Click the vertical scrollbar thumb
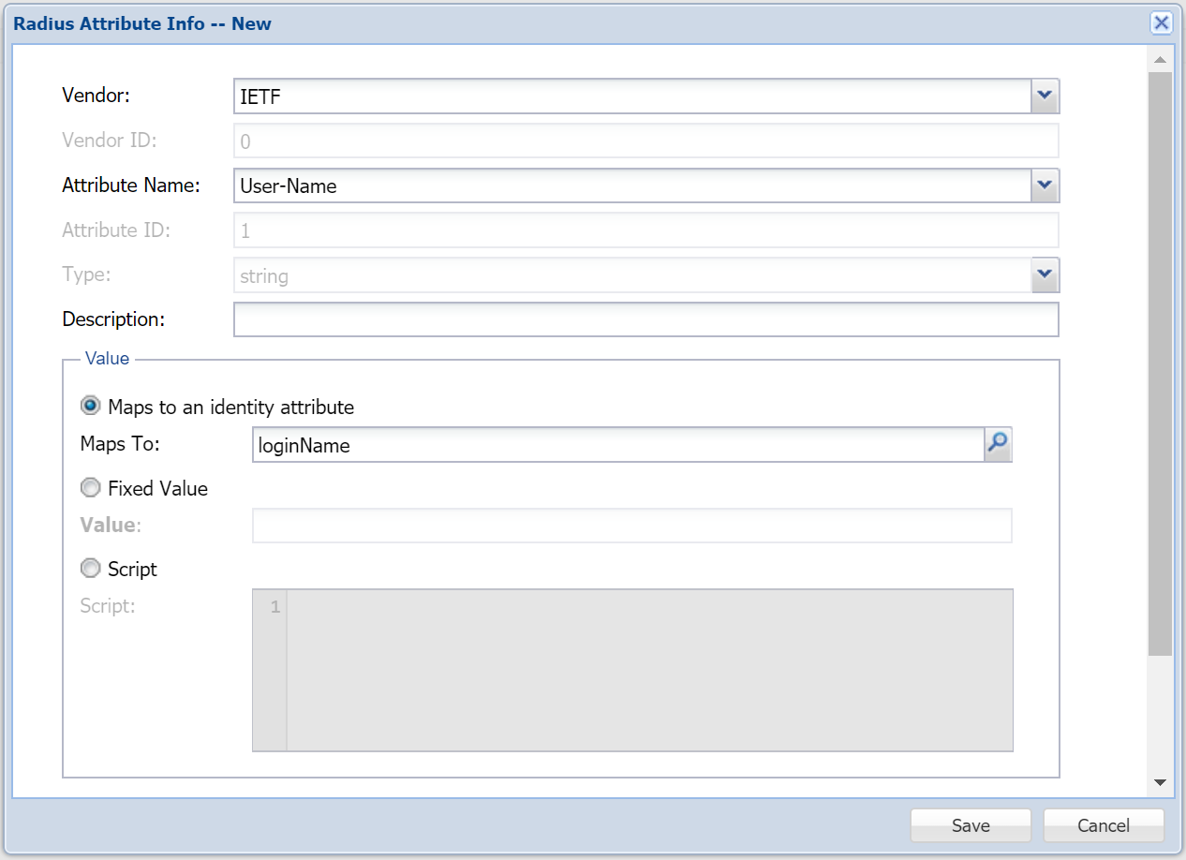Image resolution: width=1186 pixels, height=860 pixels. tap(1160, 363)
